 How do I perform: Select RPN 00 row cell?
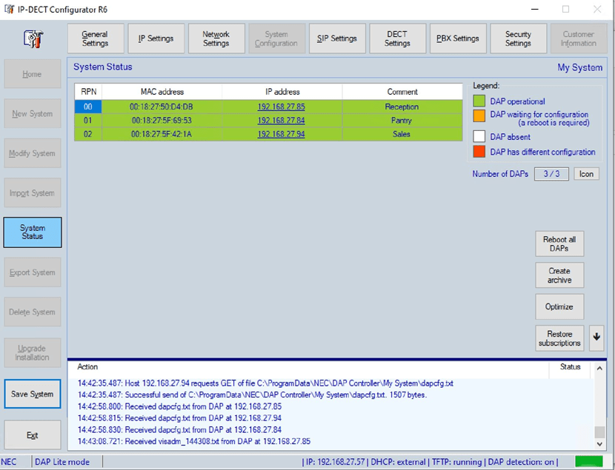point(88,107)
